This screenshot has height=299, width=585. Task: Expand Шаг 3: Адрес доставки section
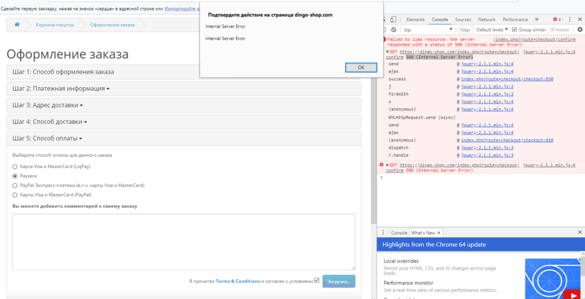pos(48,105)
